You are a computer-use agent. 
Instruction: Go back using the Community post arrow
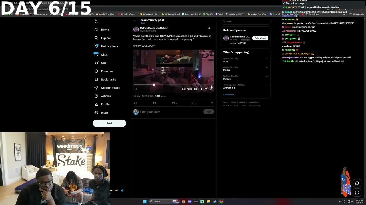click(x=135, y=21)
